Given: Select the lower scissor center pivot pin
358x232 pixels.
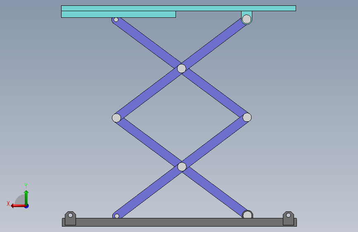Looking at the screenshot, I should pyautogui.click(x=182, y=167).
